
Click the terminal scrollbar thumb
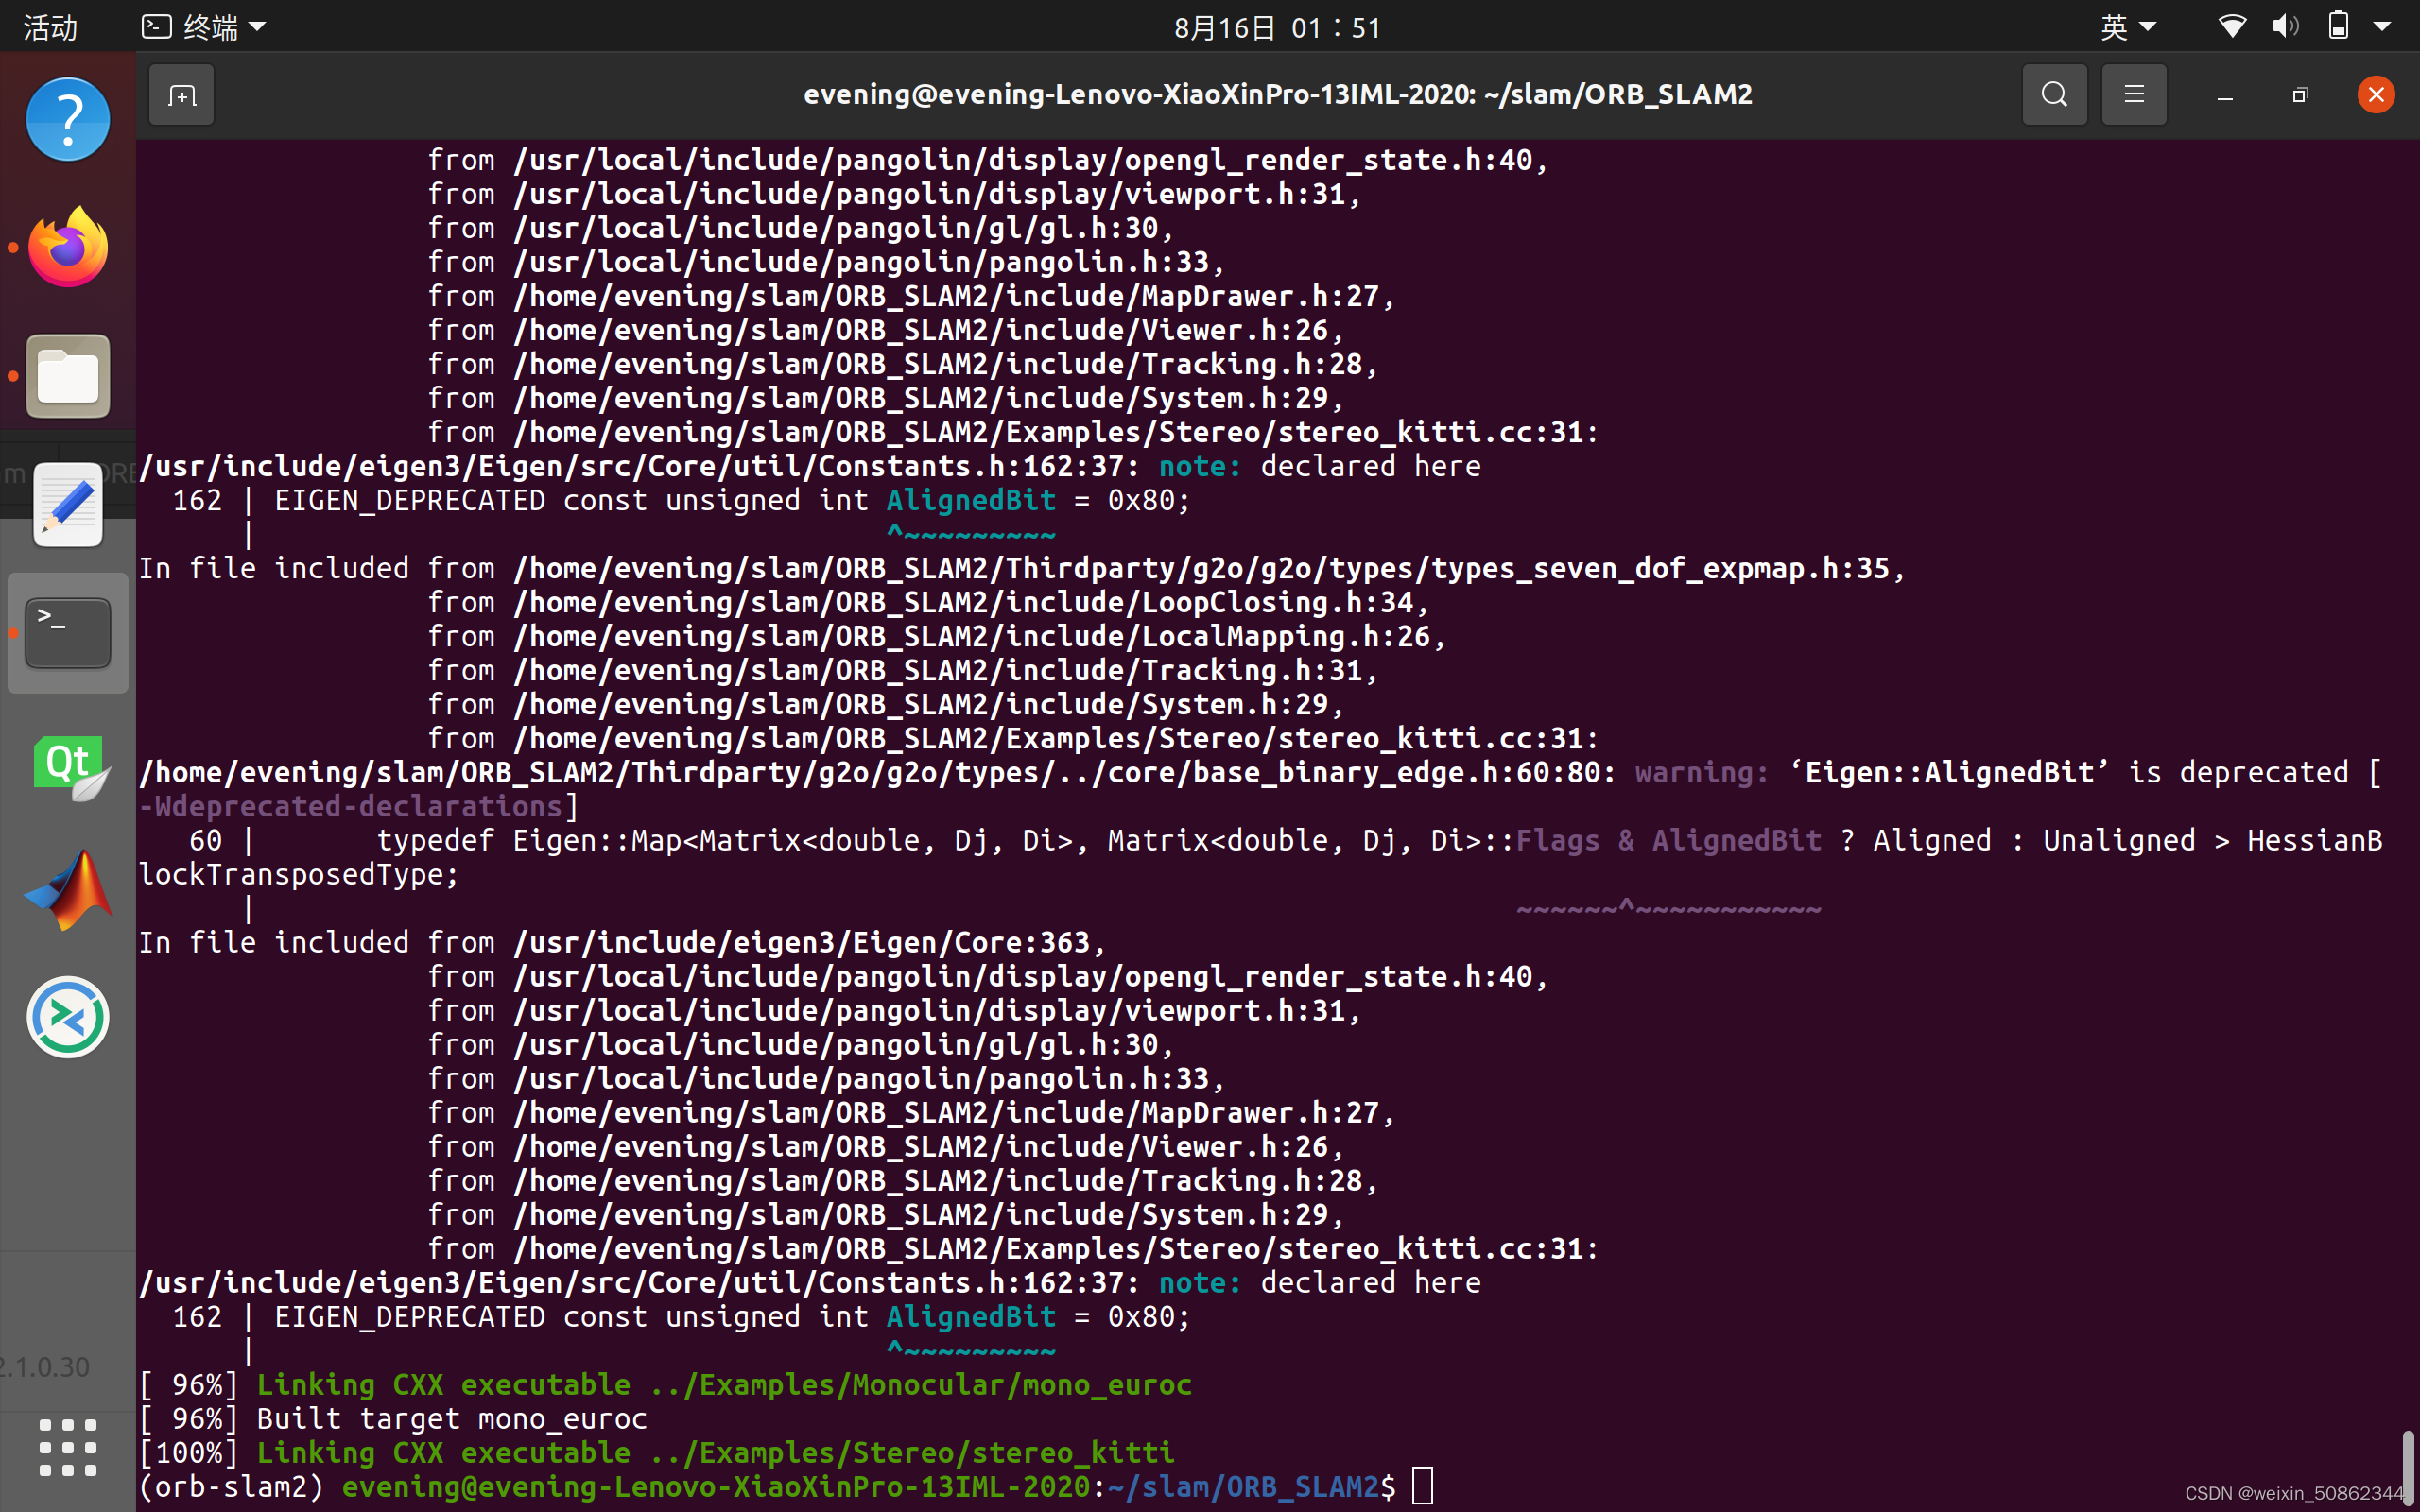pos(2408,1468)
